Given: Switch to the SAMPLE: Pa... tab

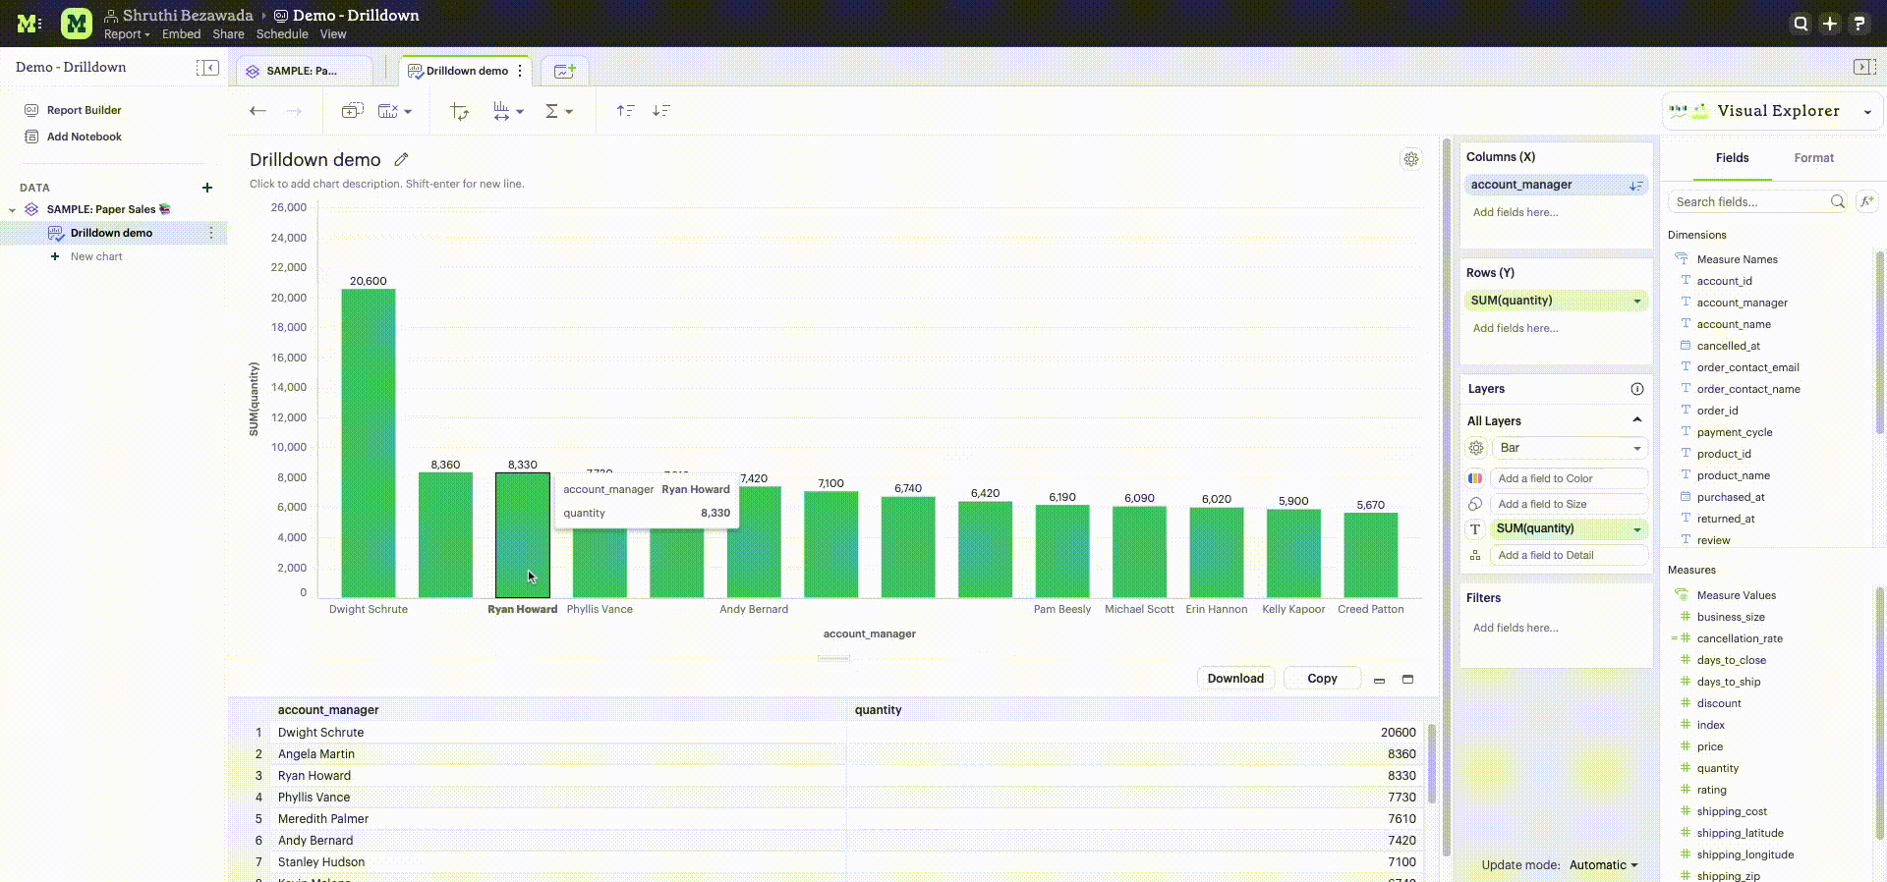Looking at the screenshot, I should 303,71.
